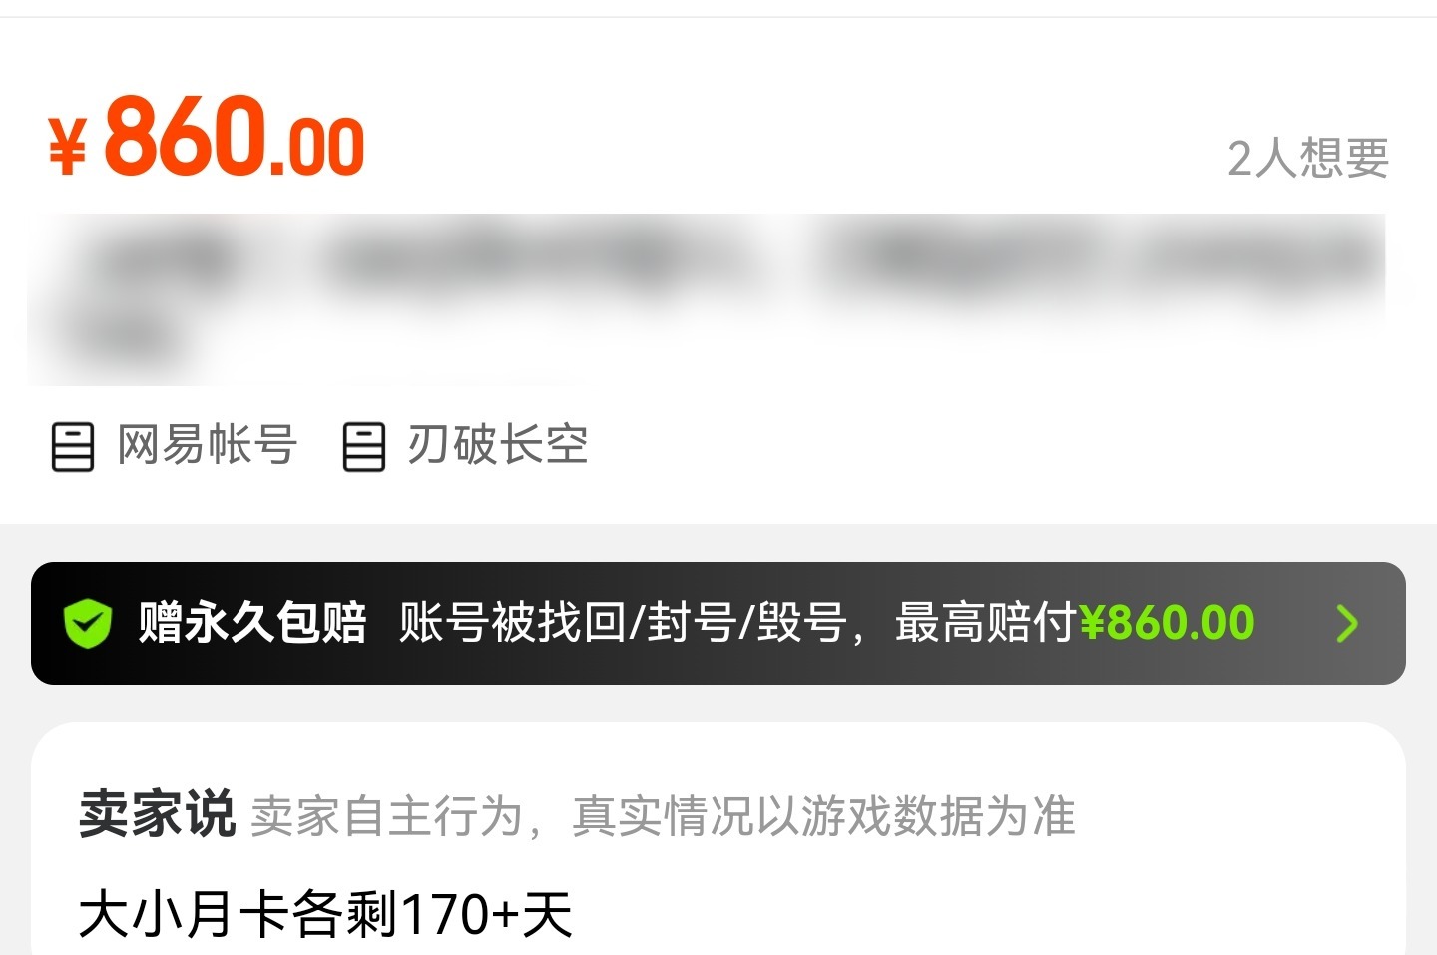The image size is (1437, 955).
Task: Click the 2人想要 interest count
Action: click(x=1307, y=158)
